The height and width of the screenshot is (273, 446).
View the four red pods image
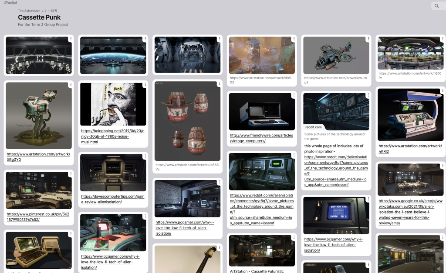coord(187,121)
